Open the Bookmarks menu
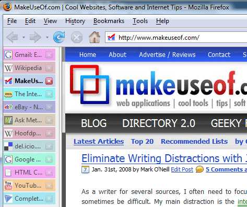The image size is (247, 207). point(109,21)
